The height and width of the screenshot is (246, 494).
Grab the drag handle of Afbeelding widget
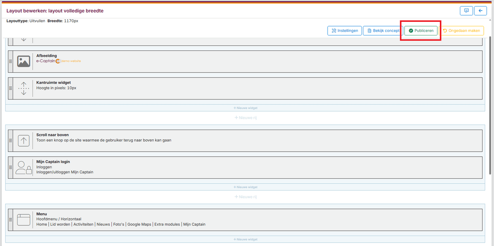(11, 61)
